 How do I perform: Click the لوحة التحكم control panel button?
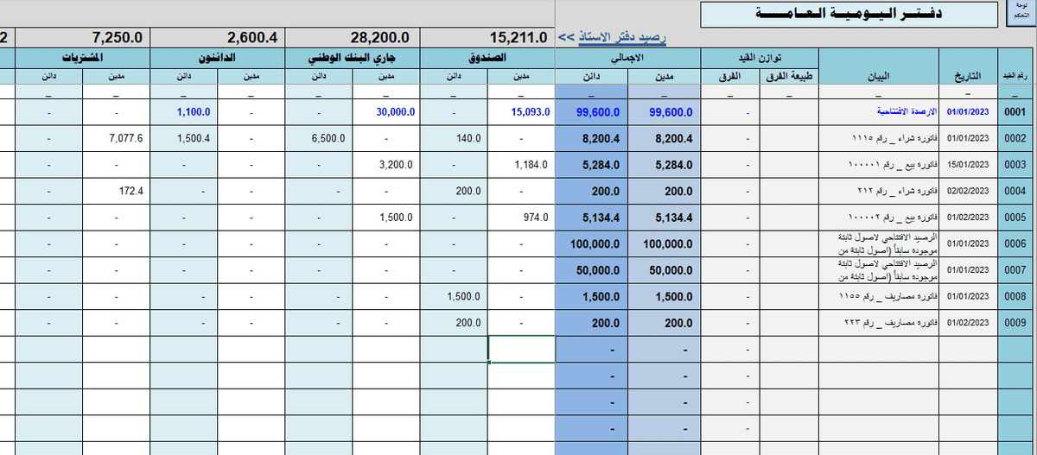pos(1016,14)
